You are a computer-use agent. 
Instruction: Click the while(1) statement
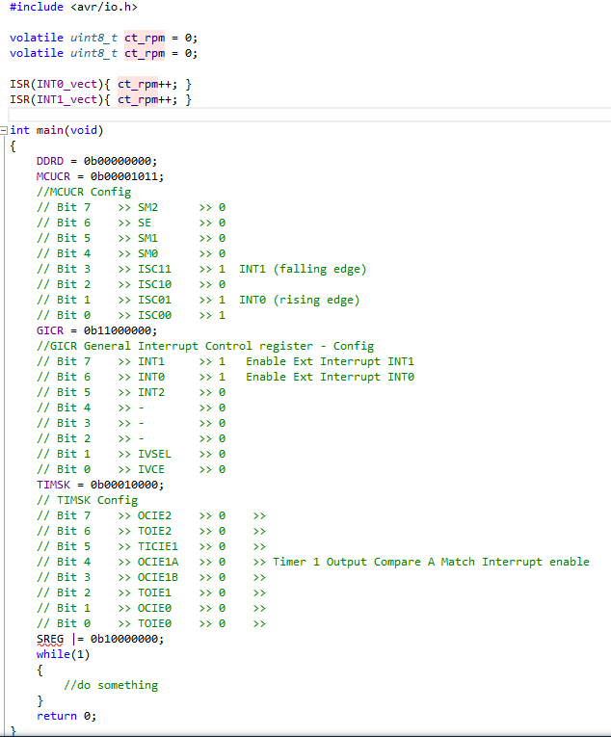point(63,655)
